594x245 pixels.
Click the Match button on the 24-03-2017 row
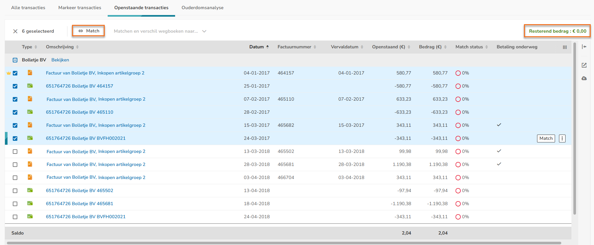coord(546,139)
